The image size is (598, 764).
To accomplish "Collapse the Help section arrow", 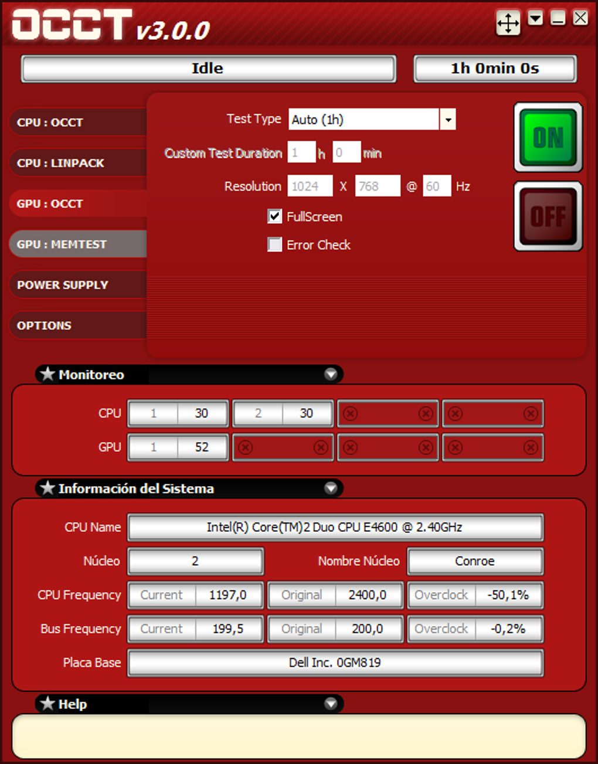I will (x=331, y=704).
